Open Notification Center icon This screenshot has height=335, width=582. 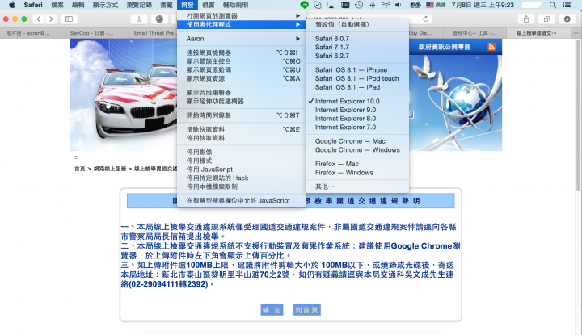pyautogui.click(x=567, y=5)
